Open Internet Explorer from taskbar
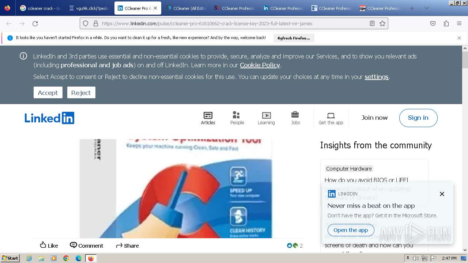The height and width of the screenshot is (263, 468). pos(29,258)
